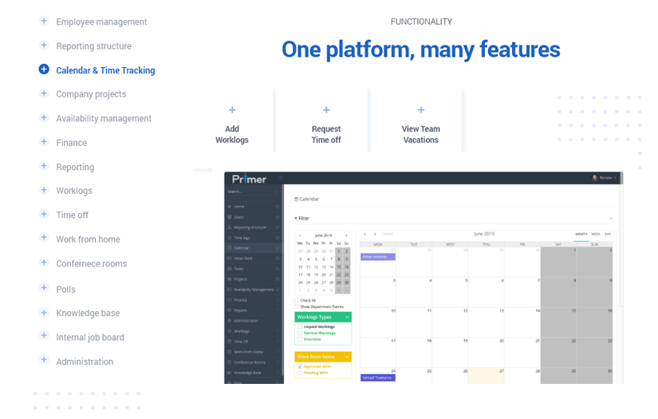Click the favorite star next to Projects
Screen dimensions: 658x419
[278, 279]
